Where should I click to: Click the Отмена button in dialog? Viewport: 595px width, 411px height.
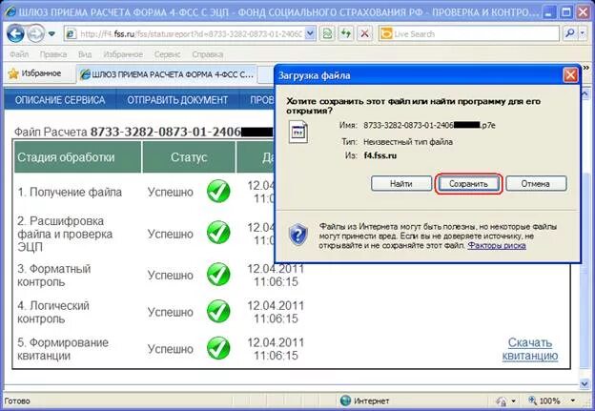pos(536,184)
